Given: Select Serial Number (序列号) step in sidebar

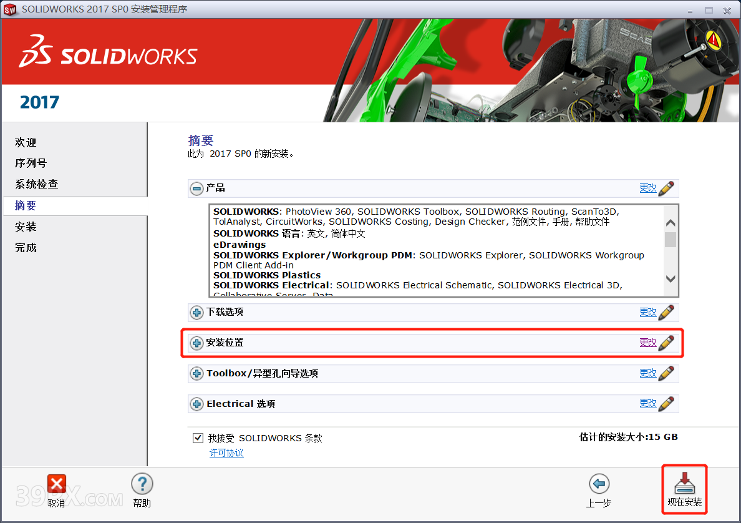Looking at the screenshot, I should (x=31, y=163).
